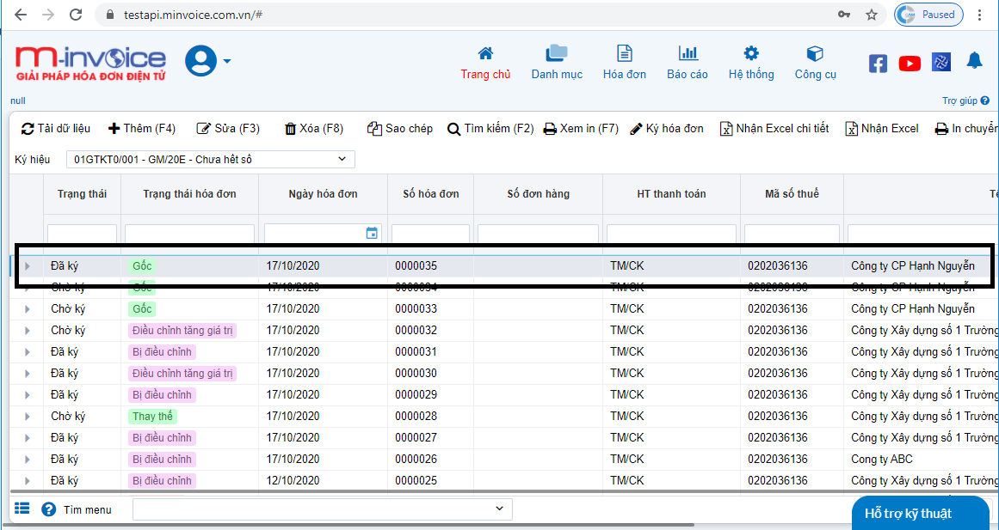The image size is (999, 530).
Task: Click Sao chép to copy invoice
Action: tap(400, 129)
